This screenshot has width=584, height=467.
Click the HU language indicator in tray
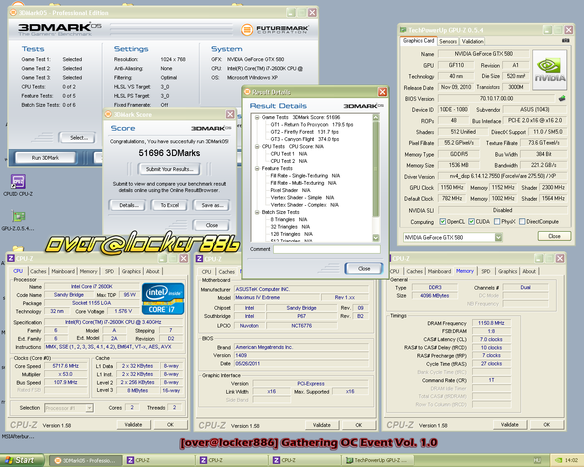[537, 460]
